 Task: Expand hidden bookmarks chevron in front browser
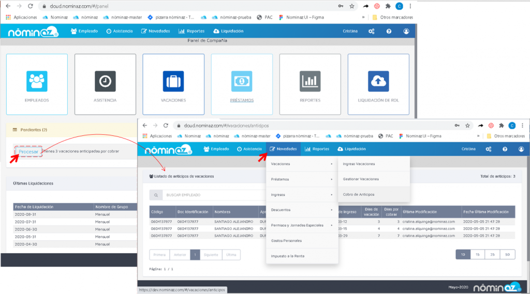[x=478, y=136]
